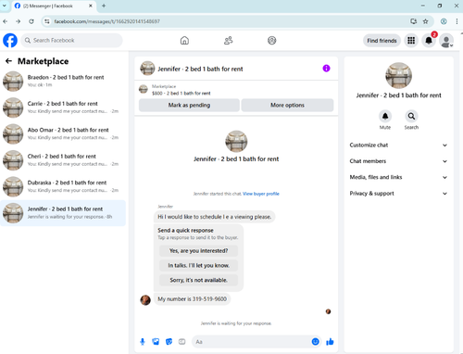Send quick reply 'Sorry, it's not available.'
463x354 pixels.
pos(198,280)
